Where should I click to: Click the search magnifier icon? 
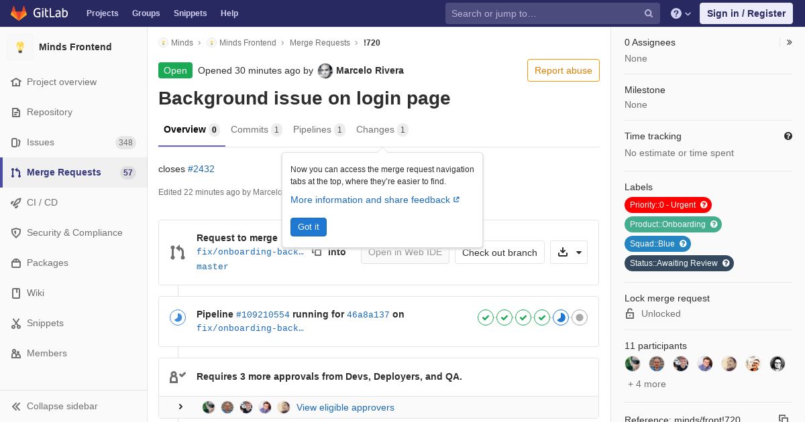pos(649,13)
